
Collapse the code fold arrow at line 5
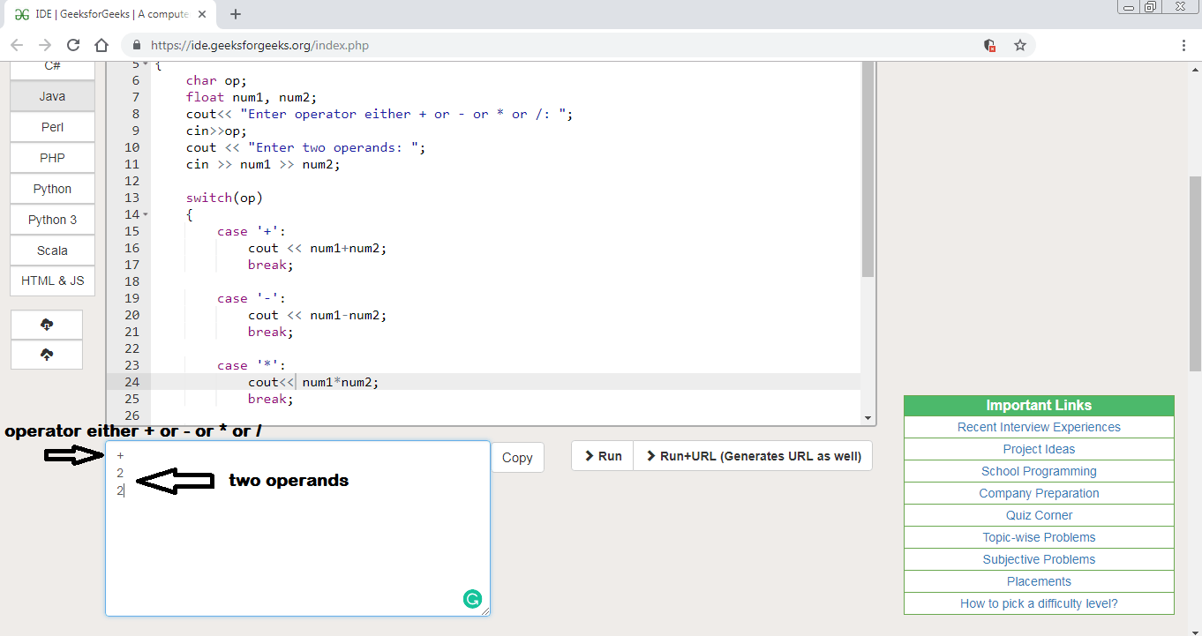pyautogui.click(x=146, y=65)
